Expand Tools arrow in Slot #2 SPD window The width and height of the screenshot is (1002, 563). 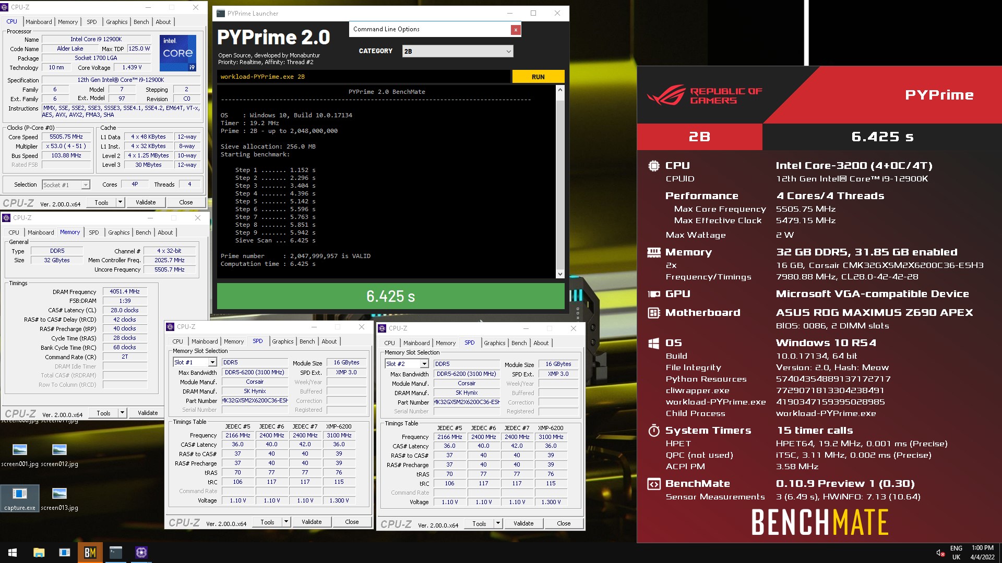click(498, 523)
